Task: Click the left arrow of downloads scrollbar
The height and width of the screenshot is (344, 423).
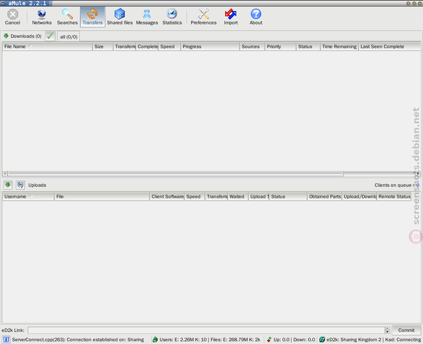Action: (5, 174)
